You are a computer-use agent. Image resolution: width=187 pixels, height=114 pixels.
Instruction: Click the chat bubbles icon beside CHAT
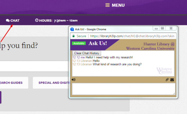coord(8,20)
